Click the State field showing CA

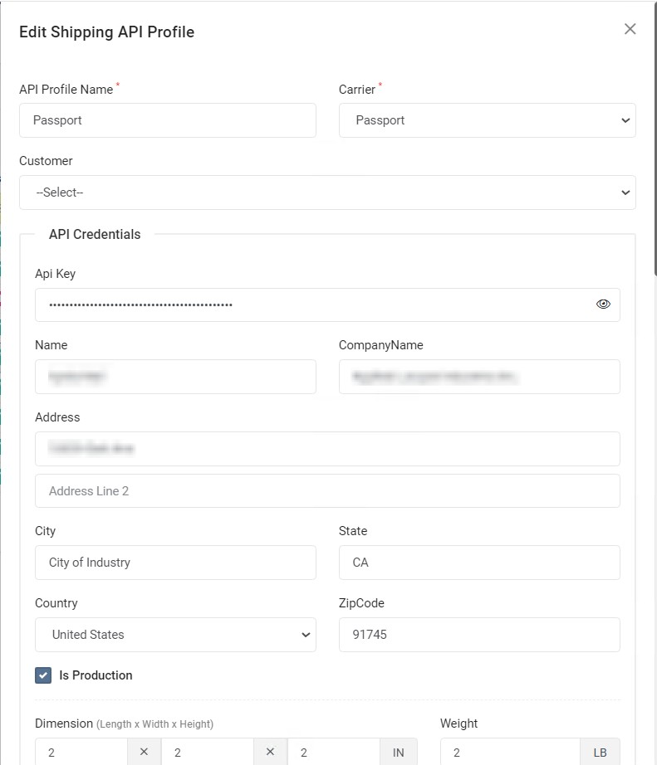(x=479, y=563)
